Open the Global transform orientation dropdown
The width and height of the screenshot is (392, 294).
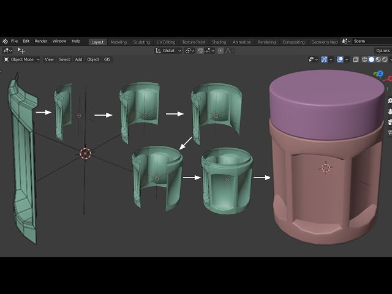pyautogui.click(x=168, y=51)
